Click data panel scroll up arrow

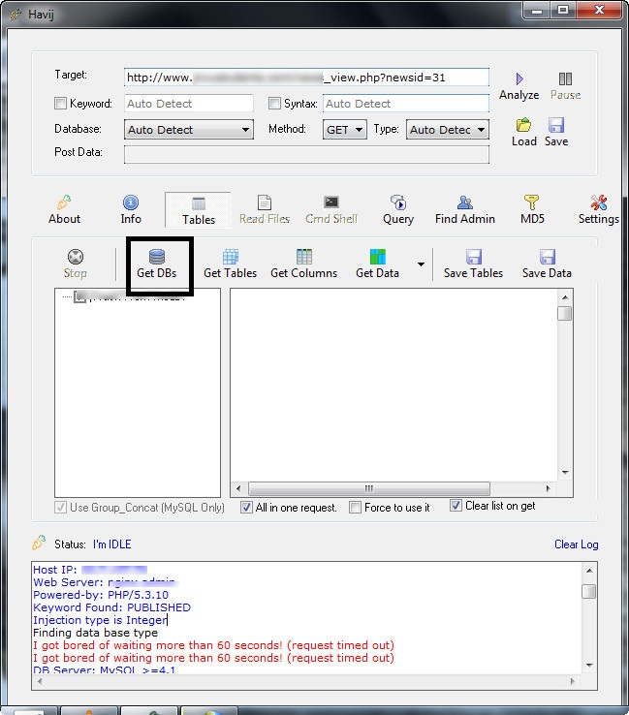[565, 297]
